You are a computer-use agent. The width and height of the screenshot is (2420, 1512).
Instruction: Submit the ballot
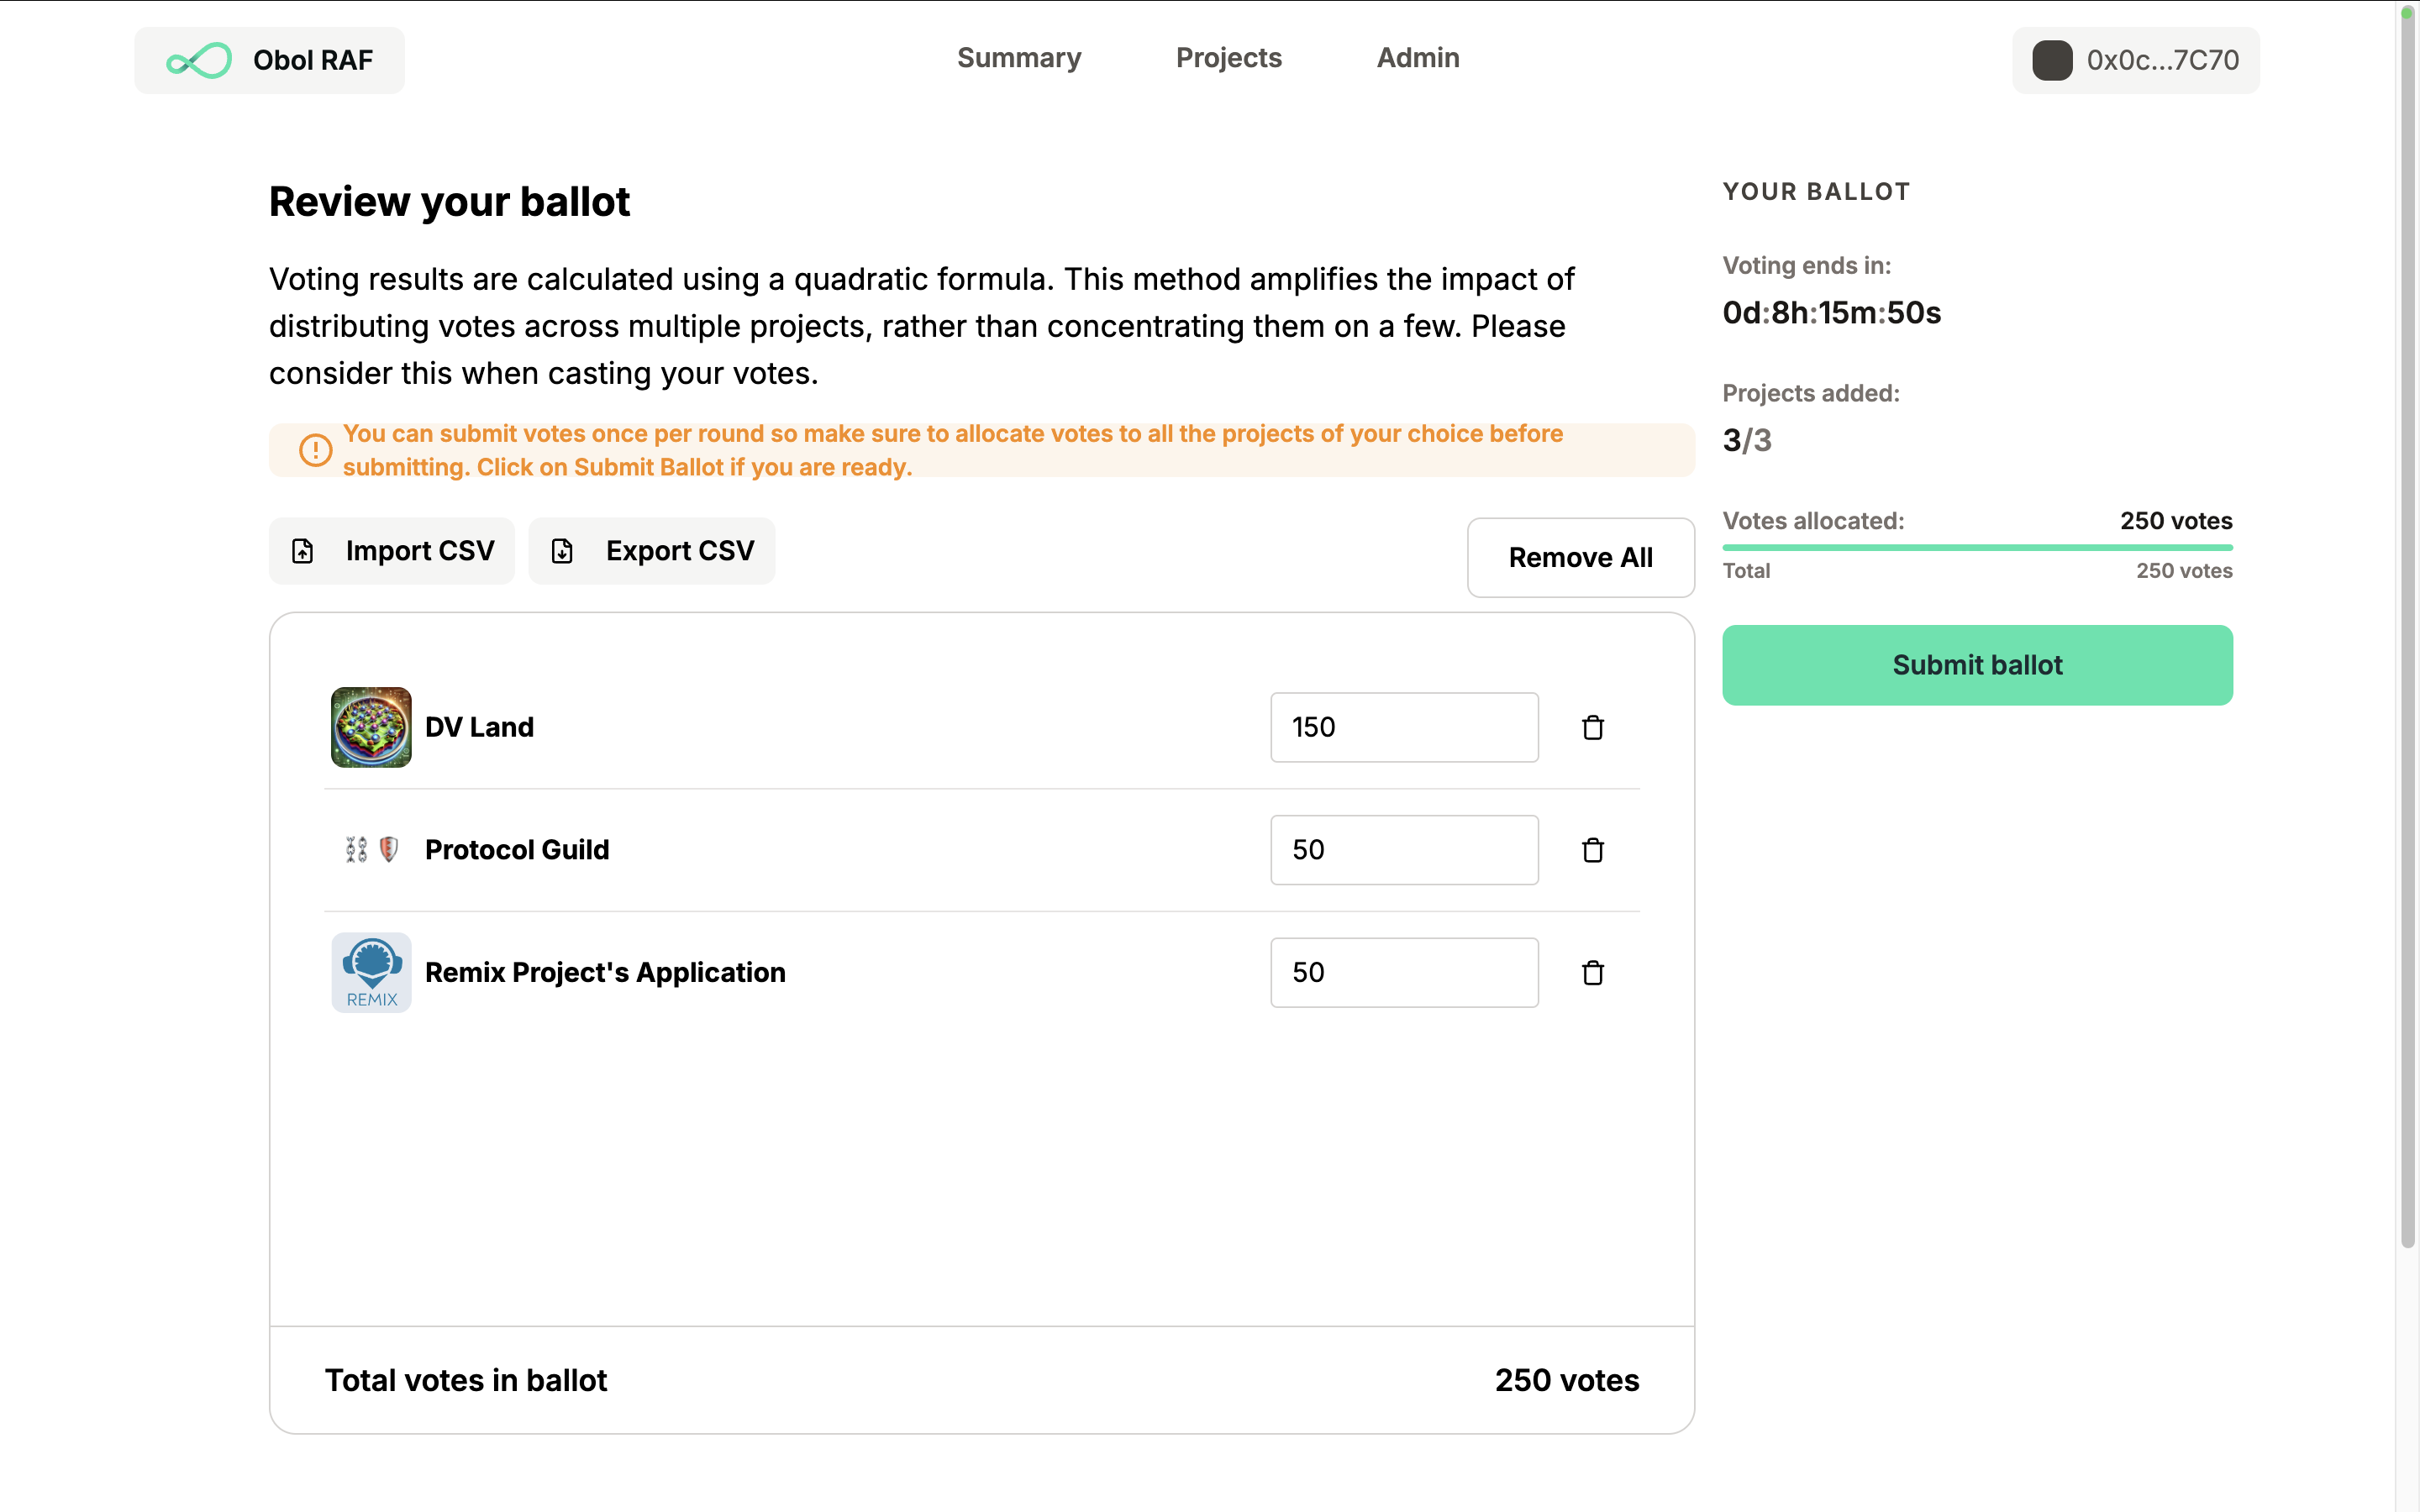(1976, 665)
